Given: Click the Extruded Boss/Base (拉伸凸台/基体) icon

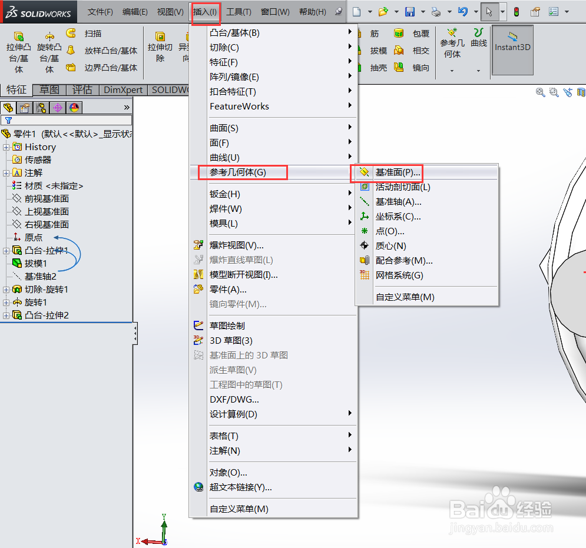Looking at the screenshot, I should (18, 36).
